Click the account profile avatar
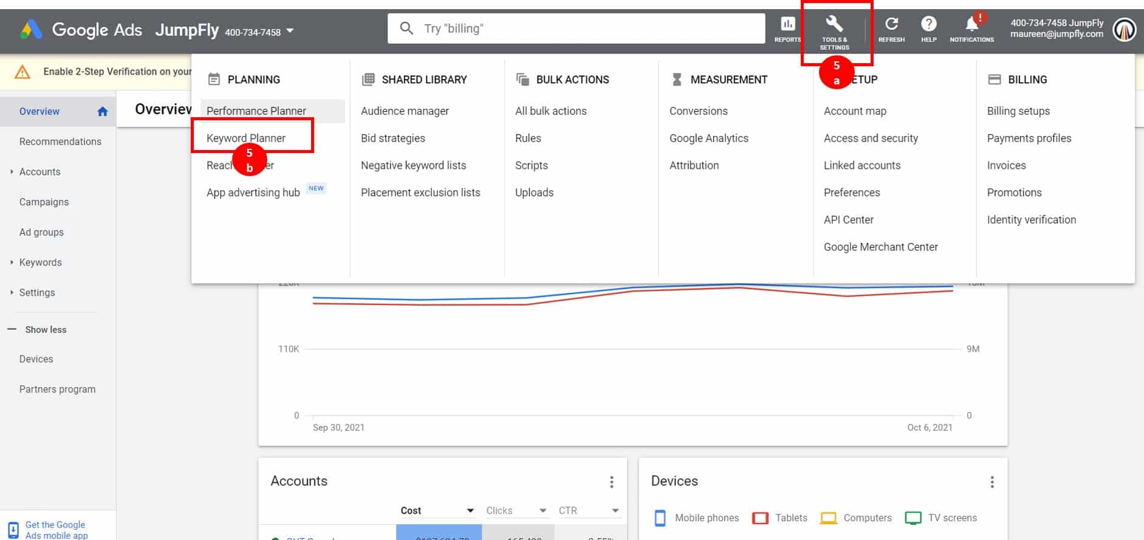This screenshot has height=540, width=1144. [1124, 29]
